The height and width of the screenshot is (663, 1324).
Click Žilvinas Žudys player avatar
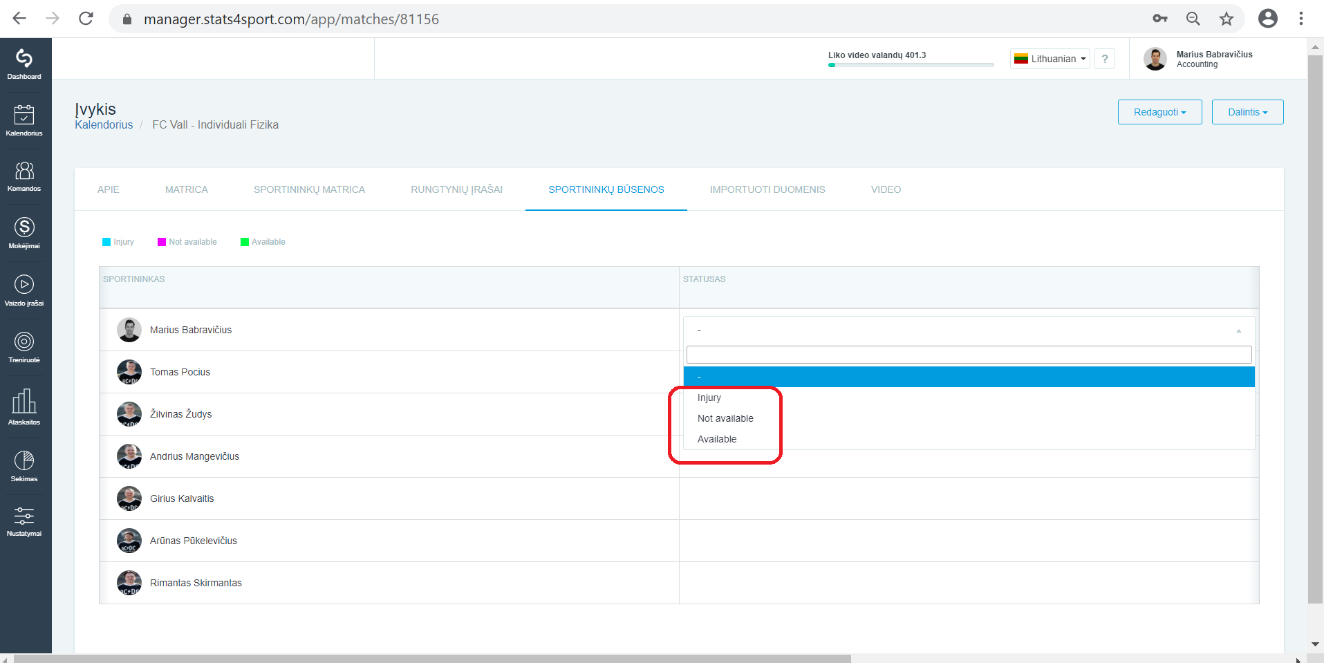pos(129,414)
